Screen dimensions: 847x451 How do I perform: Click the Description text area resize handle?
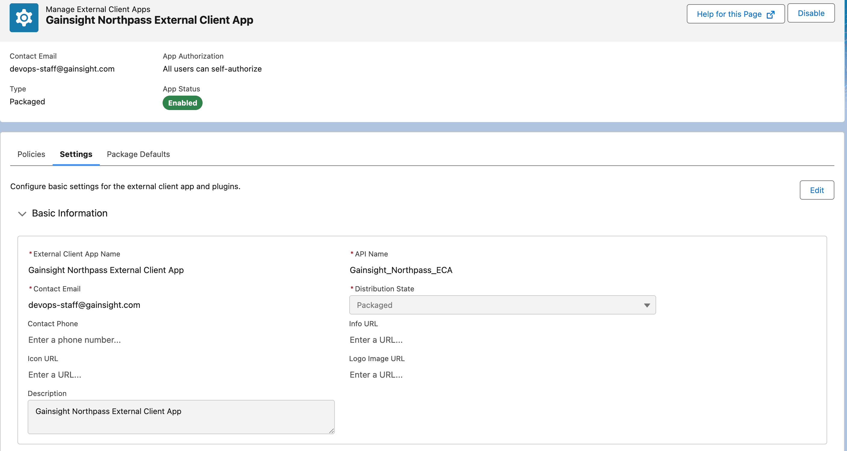[332, 431]
